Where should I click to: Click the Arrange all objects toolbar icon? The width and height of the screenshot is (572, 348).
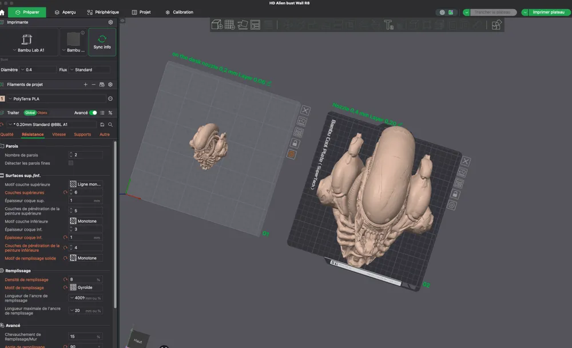(x=255, y=25)
